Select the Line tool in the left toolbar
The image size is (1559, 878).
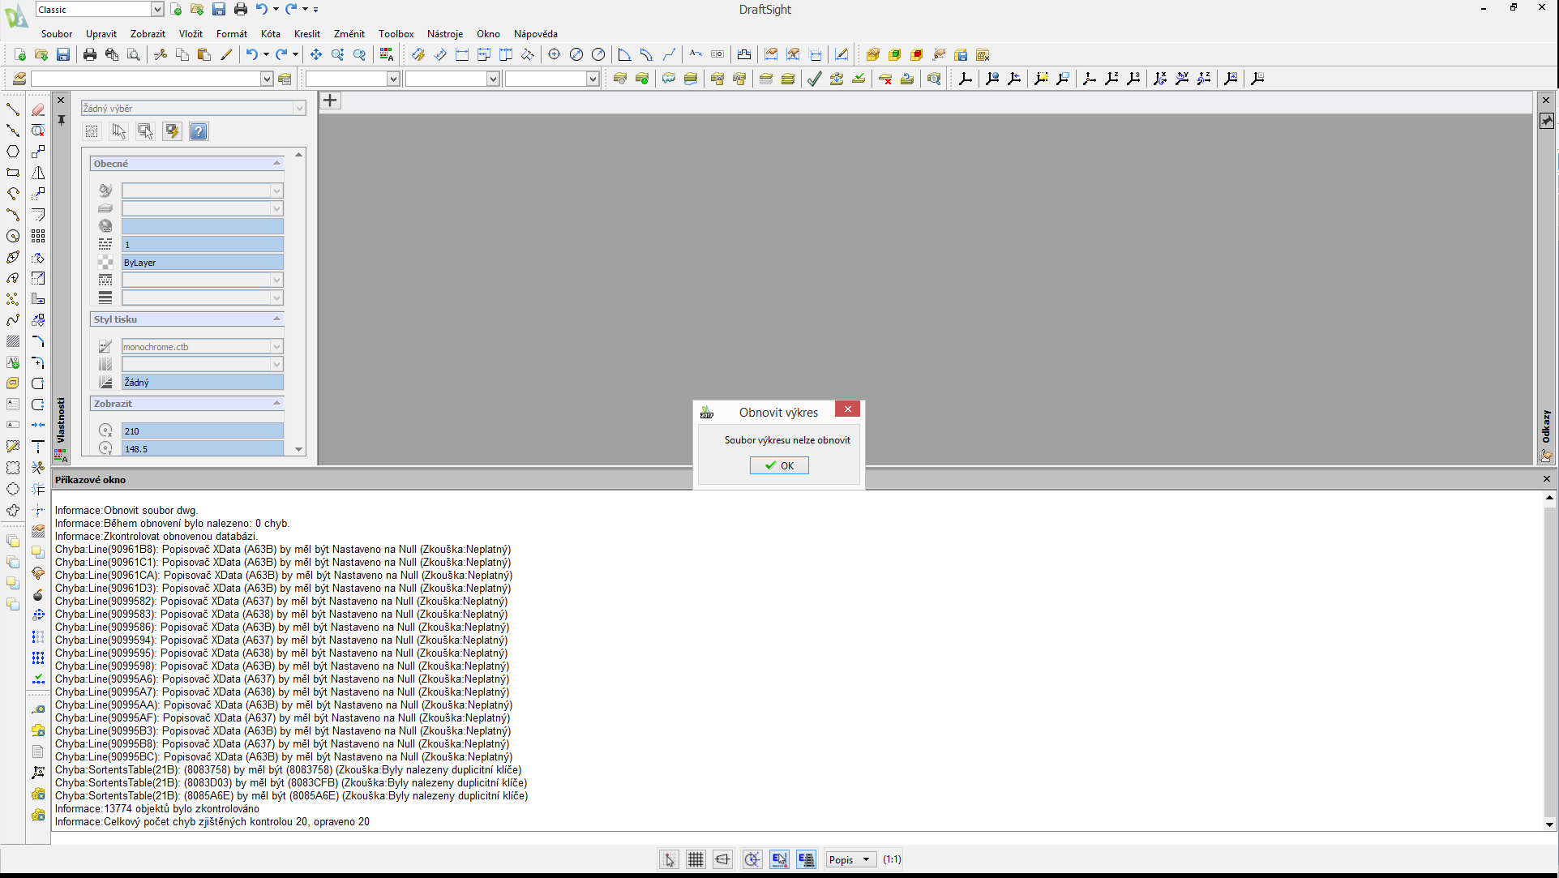pyautogui.click(x=13, y=109)
